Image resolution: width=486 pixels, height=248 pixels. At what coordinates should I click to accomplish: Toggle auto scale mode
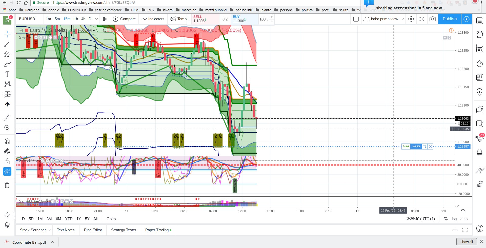pos(464,219)
